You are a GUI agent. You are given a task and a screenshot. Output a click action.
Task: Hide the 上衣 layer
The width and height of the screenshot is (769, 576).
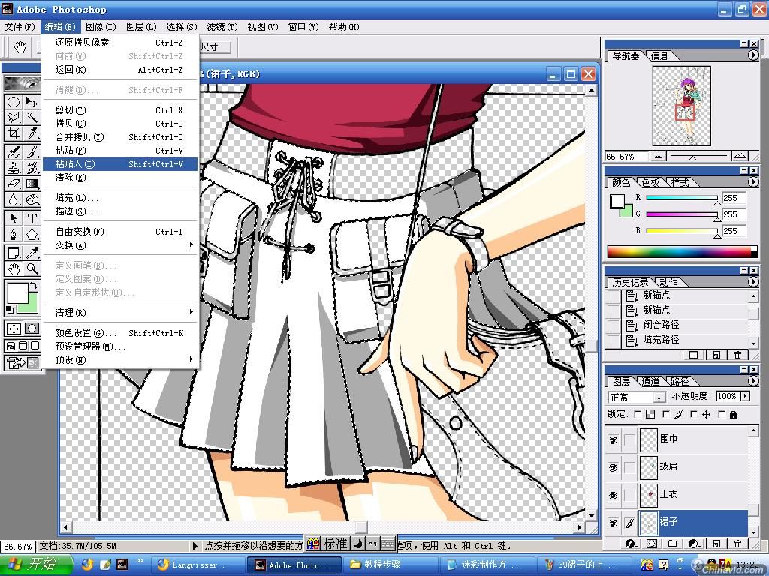pyautogui.click(x=613, y=496)
